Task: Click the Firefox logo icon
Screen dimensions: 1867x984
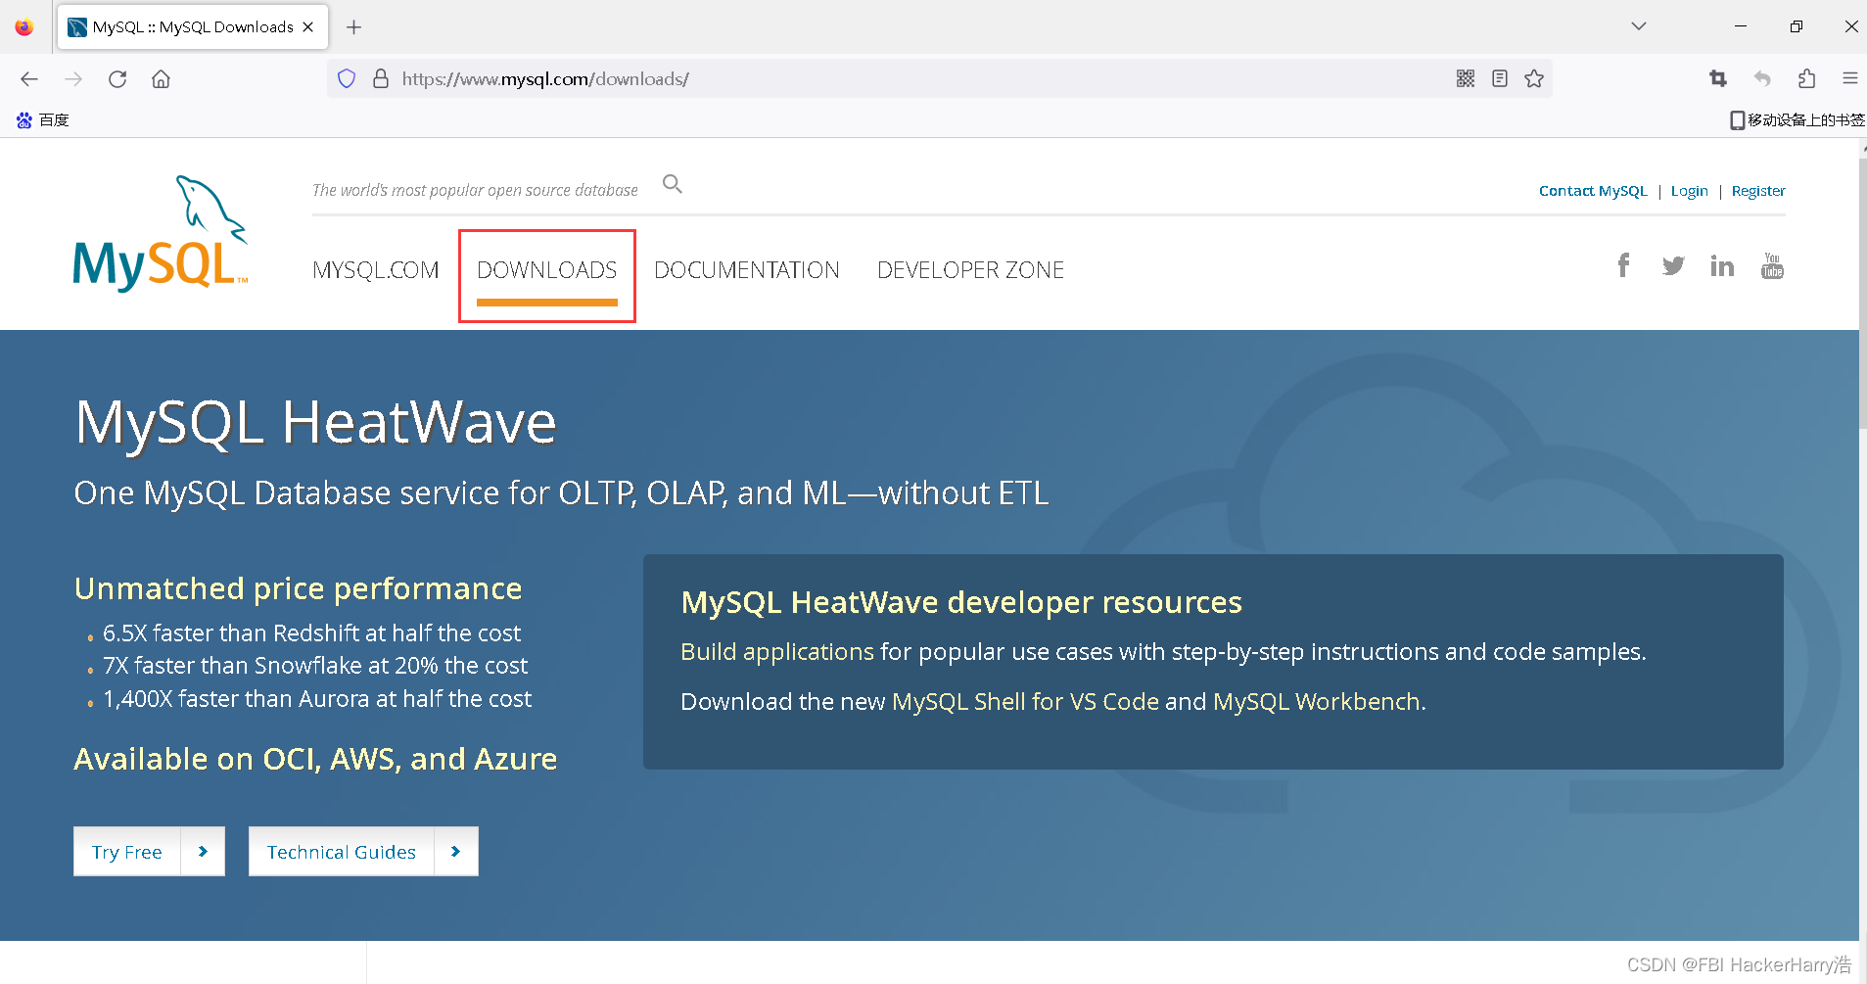Action: pos(24,27)
